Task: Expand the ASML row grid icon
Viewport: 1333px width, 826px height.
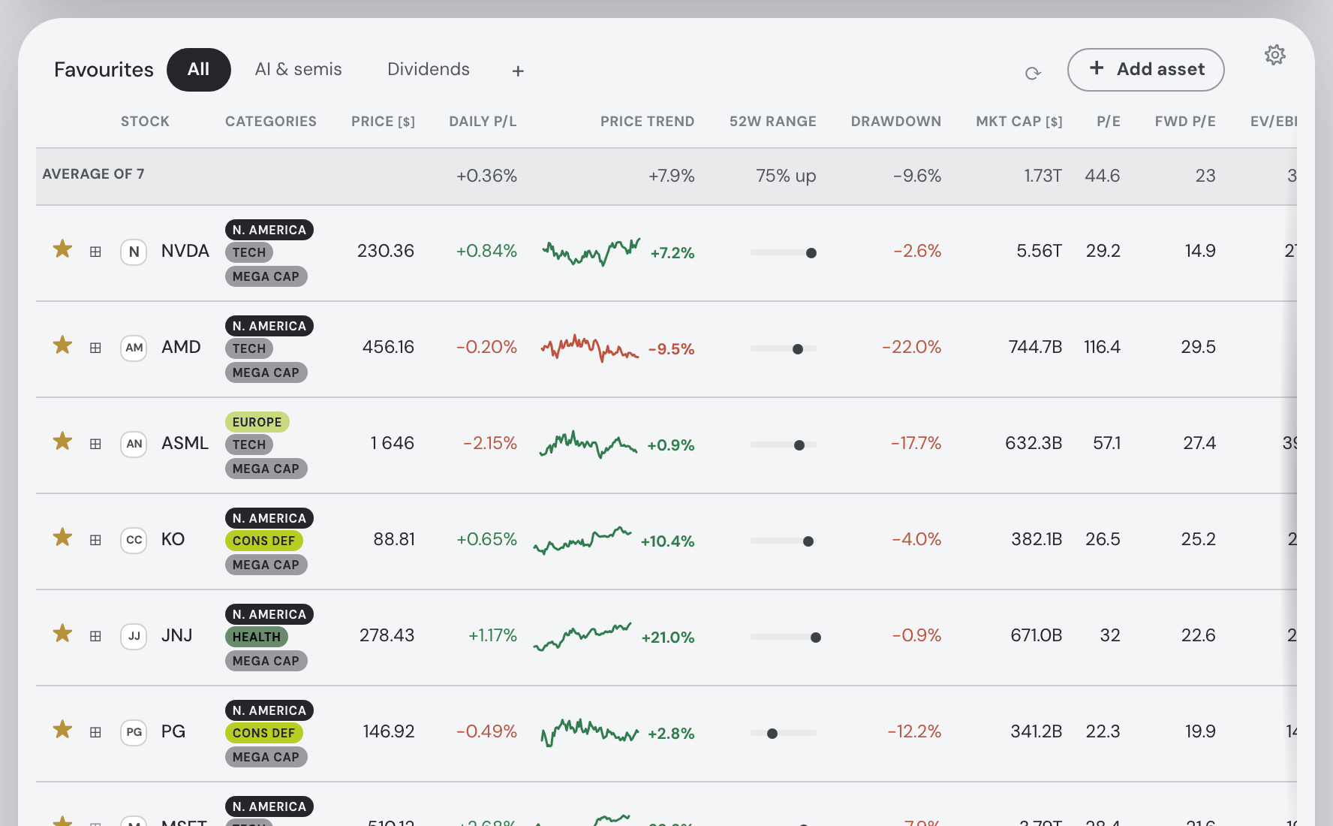Action: (x=95, y=444)
